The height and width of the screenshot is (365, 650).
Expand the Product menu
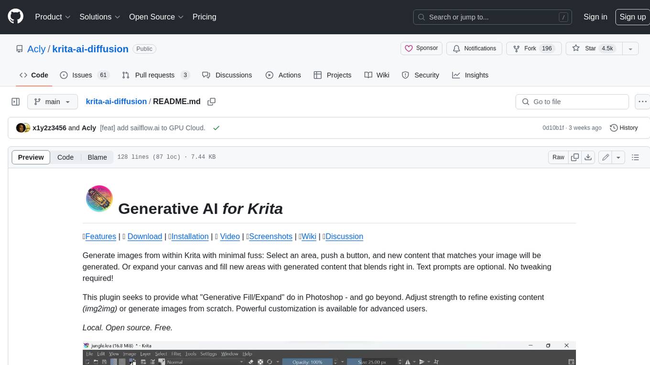(x=53, y=17)
